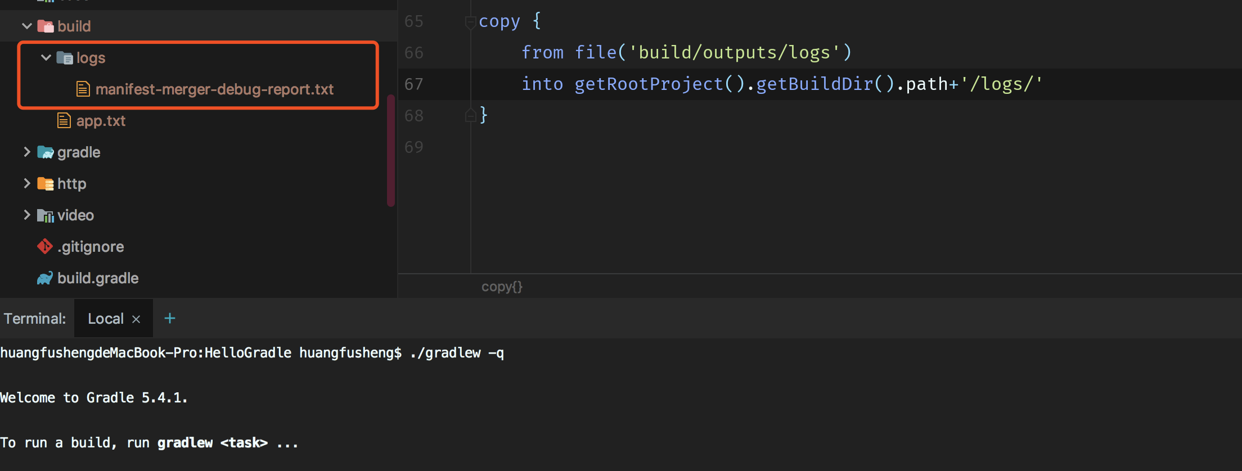Screen dimensions: 1242x471
Task: Click getRootProject() in line 67
Action: pyautogui.click(x=660, y=84)
